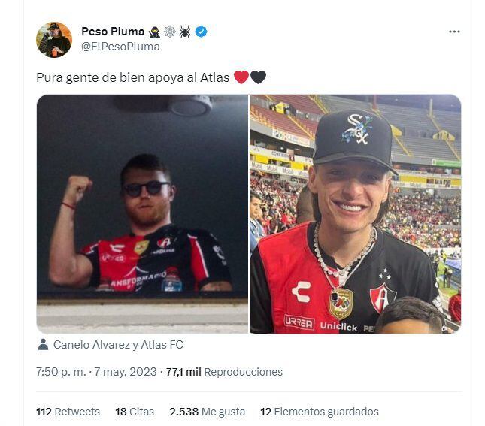Click the spider emoji beside the name
The image size is (485, 426).
(x=185, y=32)
